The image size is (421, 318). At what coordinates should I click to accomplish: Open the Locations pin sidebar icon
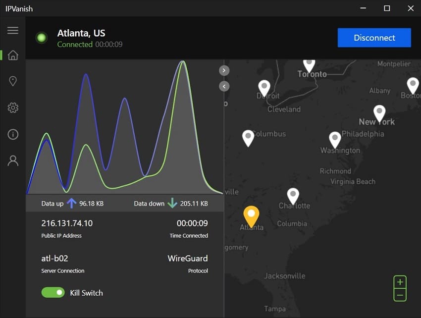pos(13,81)
